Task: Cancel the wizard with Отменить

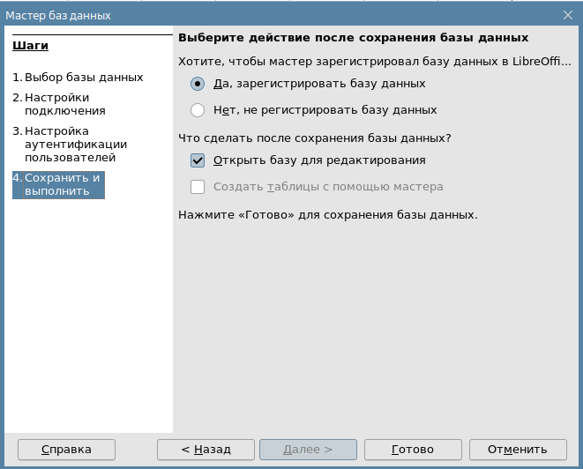Action: [x=517, y=450]
